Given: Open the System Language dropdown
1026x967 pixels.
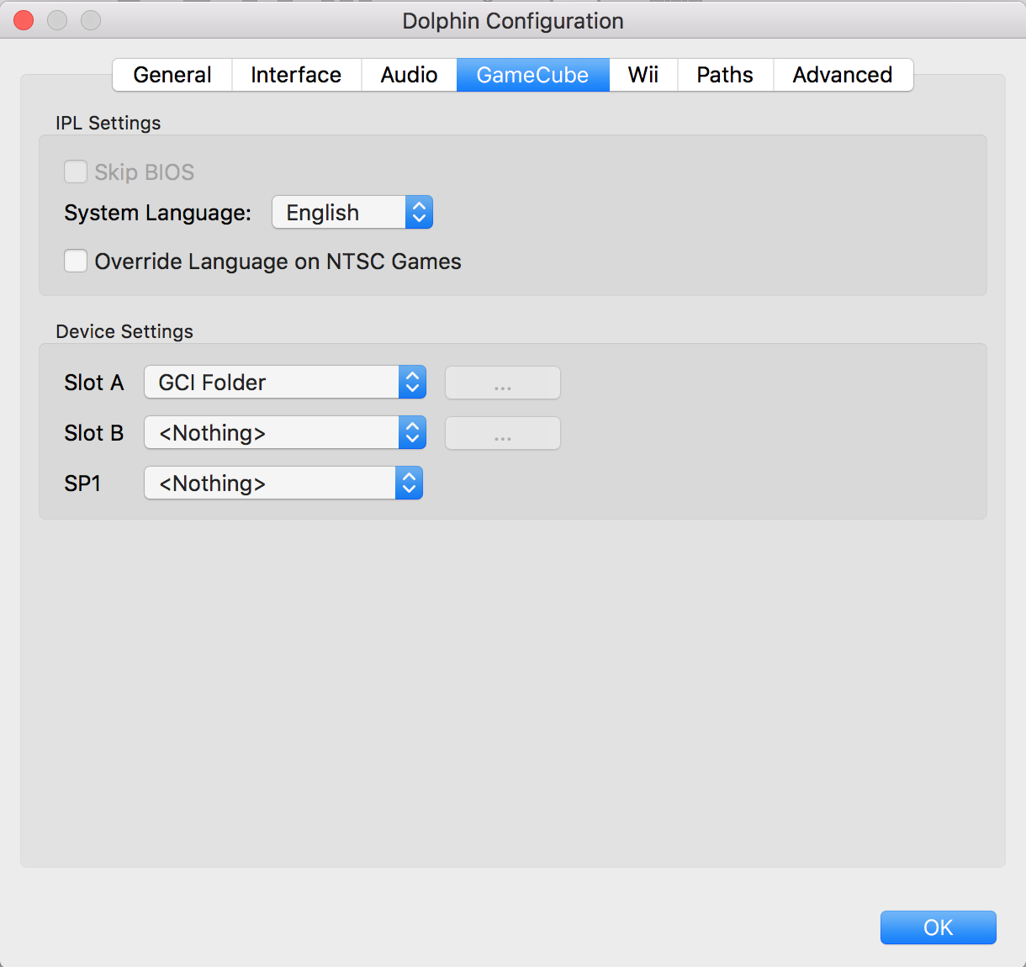Looking at the screenshot, I should 352,212.
